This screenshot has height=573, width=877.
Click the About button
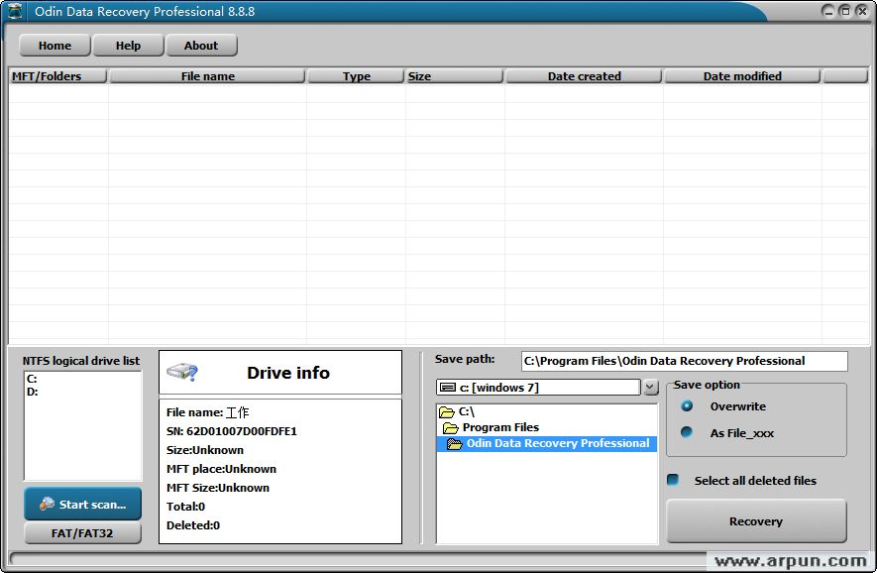click(x=201, y=46)
